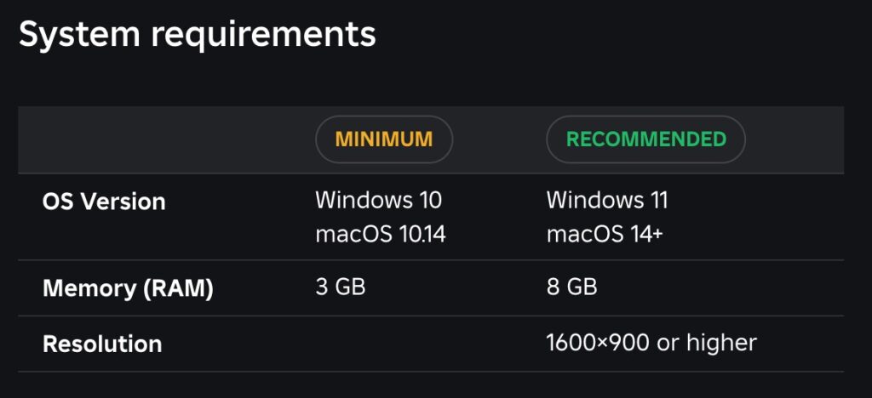This screenshot has width=872, height=398.
Task: Click the macOS 10.14 minimum entry
Action: tap(381, 235)
